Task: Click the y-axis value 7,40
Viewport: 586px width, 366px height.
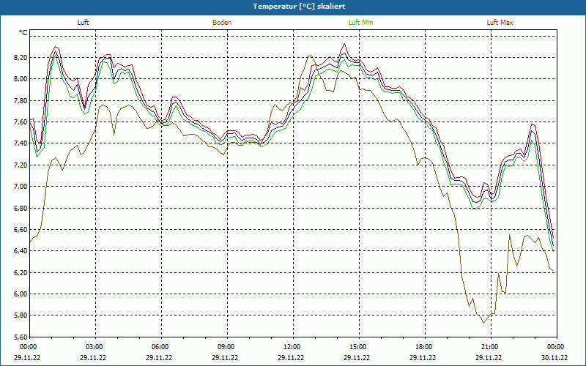Action: 21,143
